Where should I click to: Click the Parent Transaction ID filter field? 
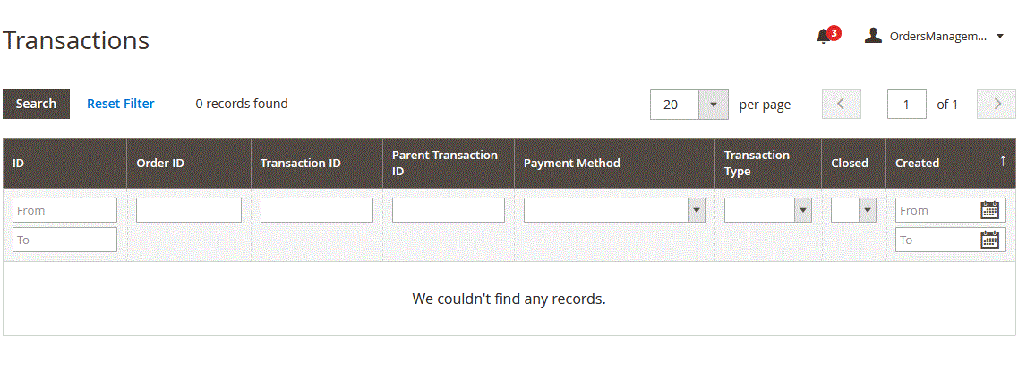[x=448, y=210]
